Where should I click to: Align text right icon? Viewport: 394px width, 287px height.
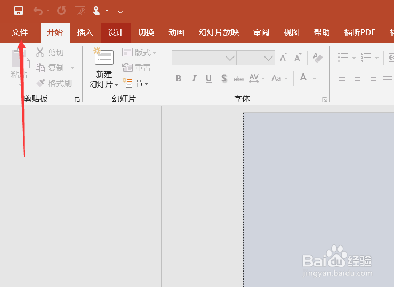coord(373,78)
